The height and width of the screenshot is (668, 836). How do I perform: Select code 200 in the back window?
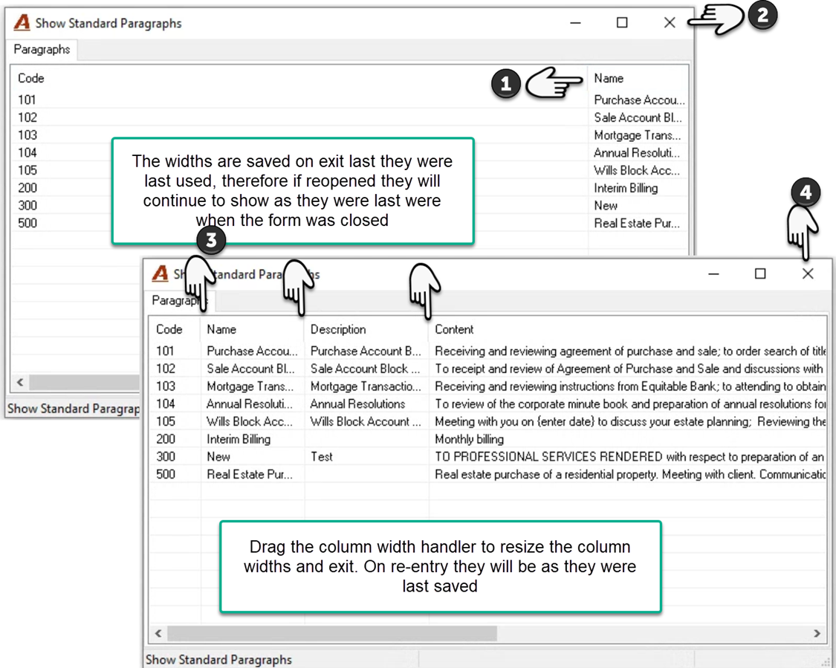27,188
